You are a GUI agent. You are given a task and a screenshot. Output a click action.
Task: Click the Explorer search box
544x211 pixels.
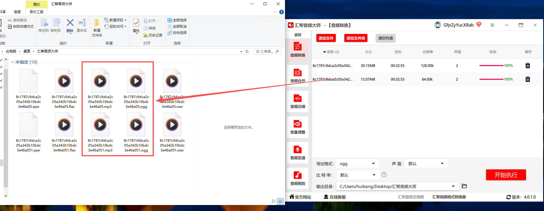[x=267, y=52]
